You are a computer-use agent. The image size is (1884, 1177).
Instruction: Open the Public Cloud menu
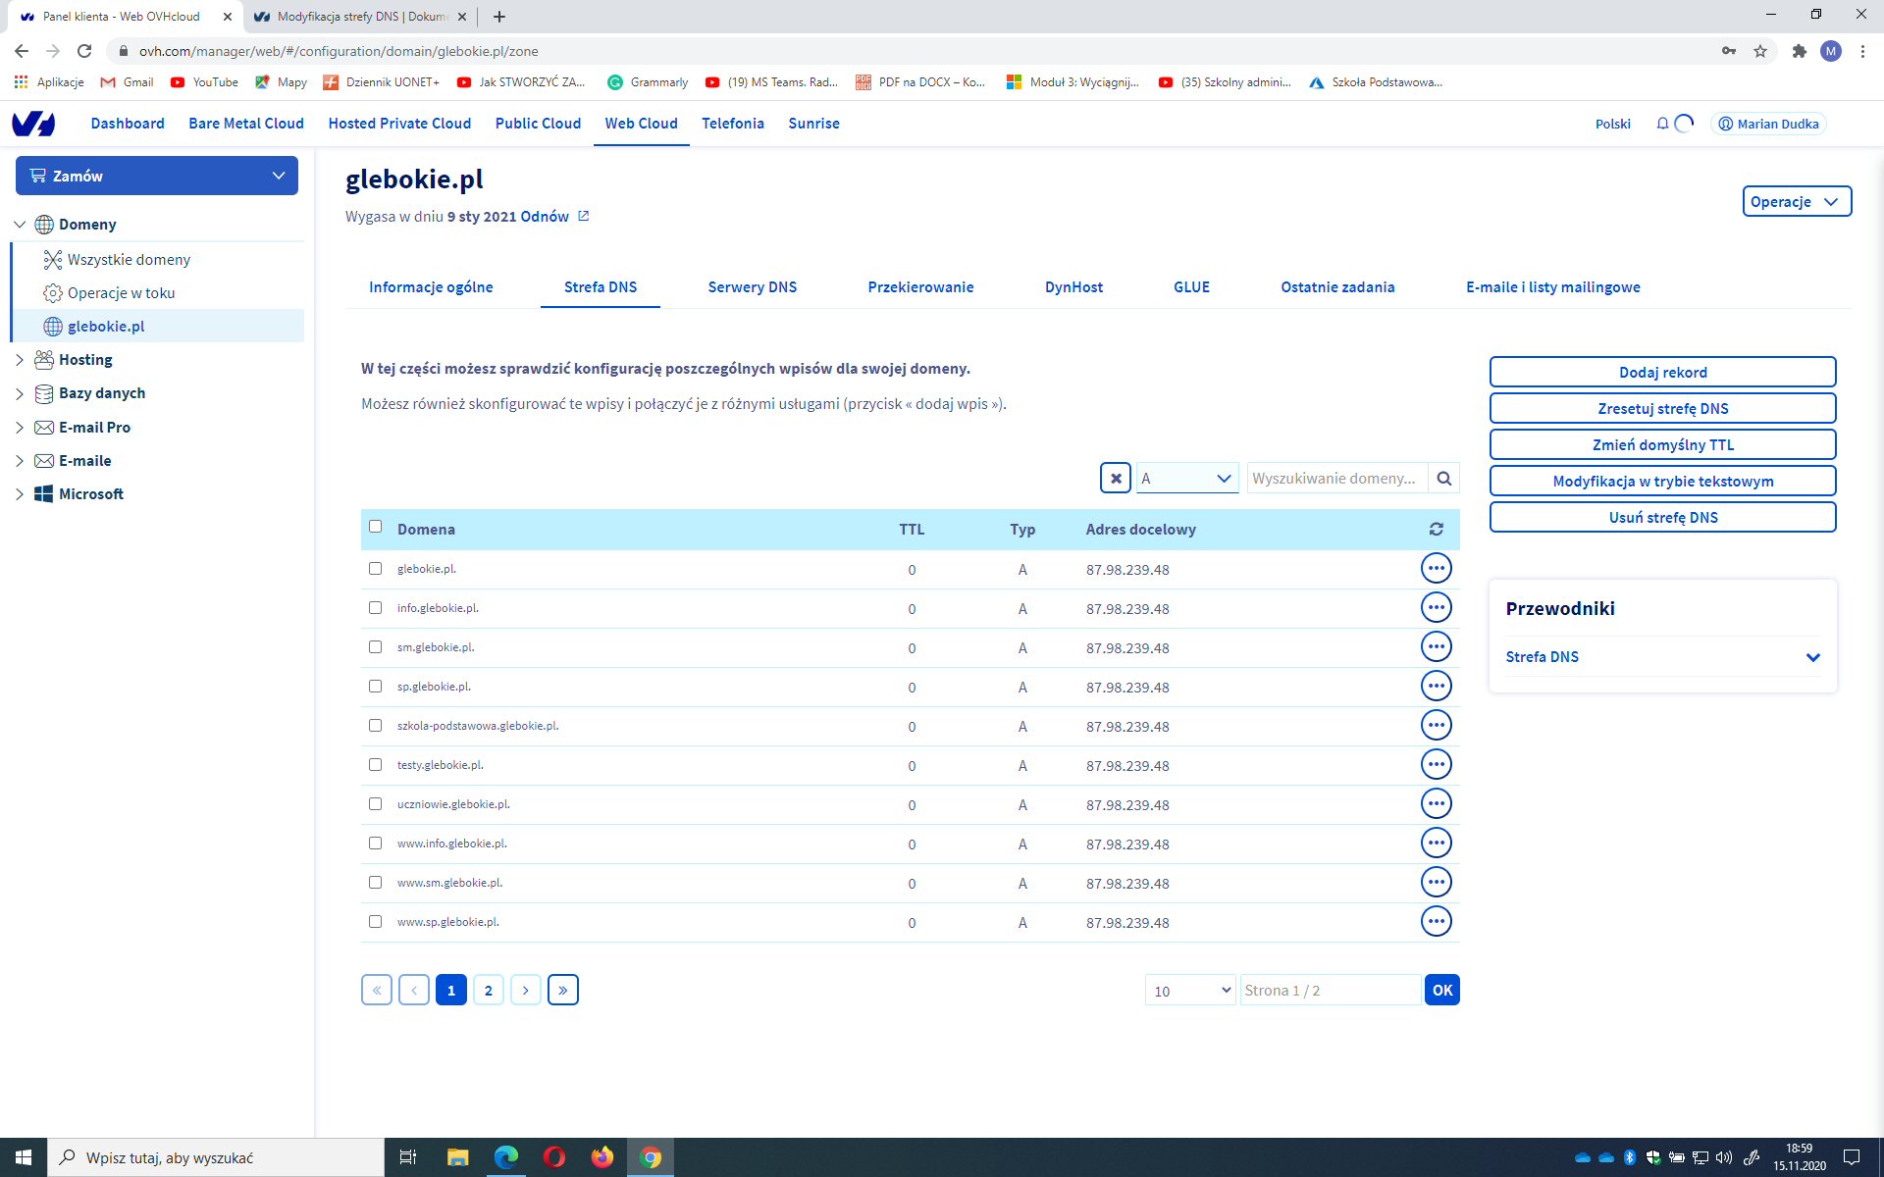538,124
